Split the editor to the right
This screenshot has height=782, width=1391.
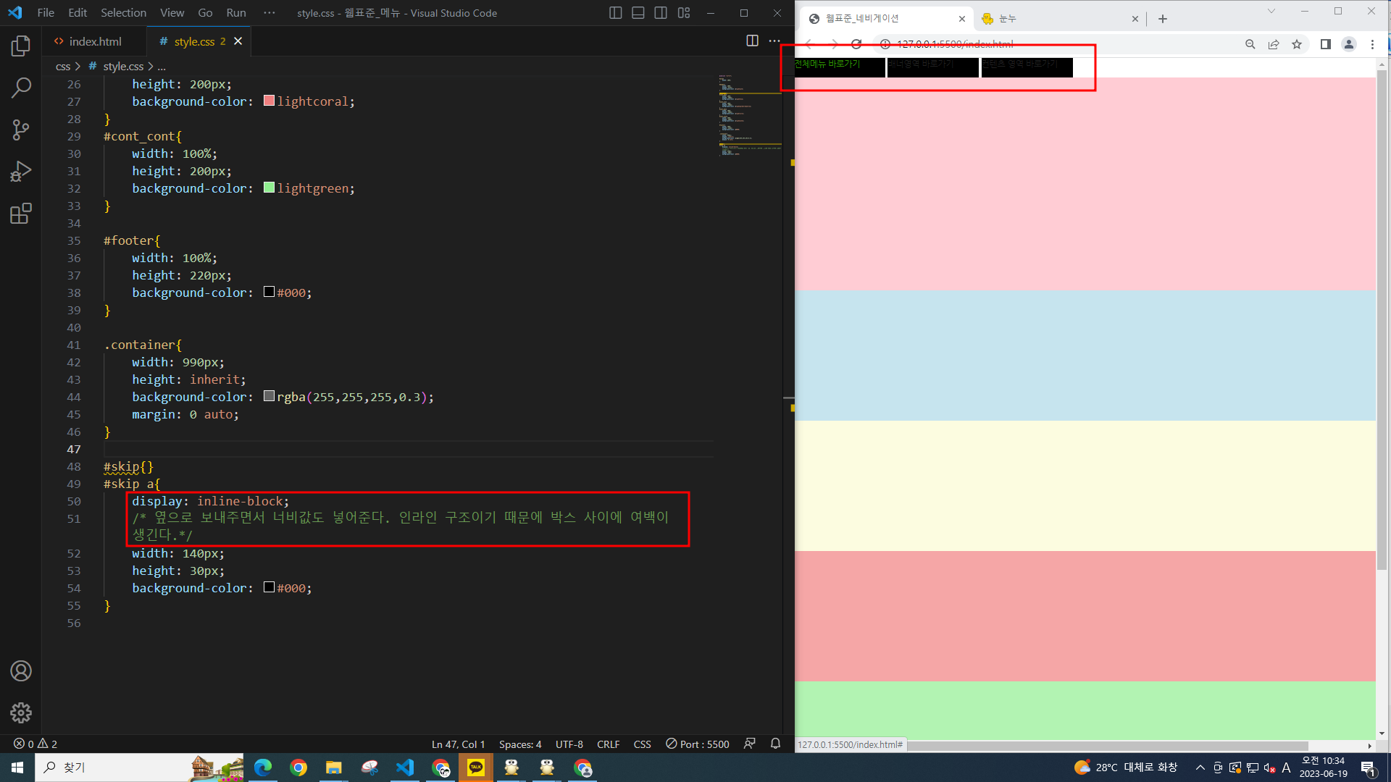[x=752, y=41]
